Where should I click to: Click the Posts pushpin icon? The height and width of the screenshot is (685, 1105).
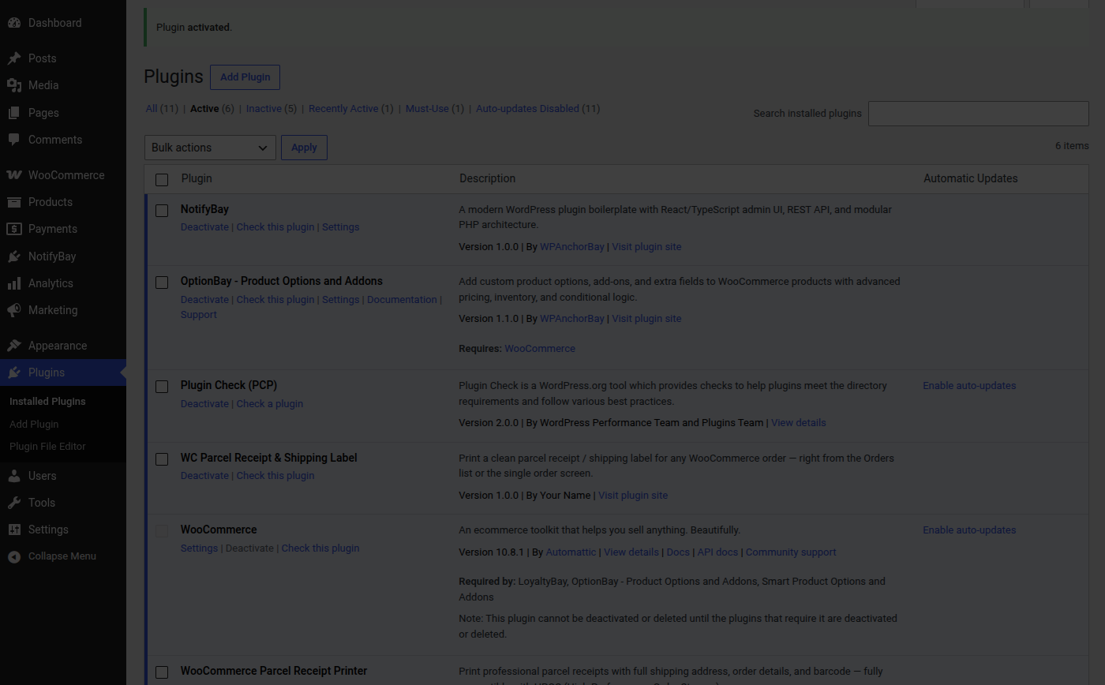tap(14, 58)
